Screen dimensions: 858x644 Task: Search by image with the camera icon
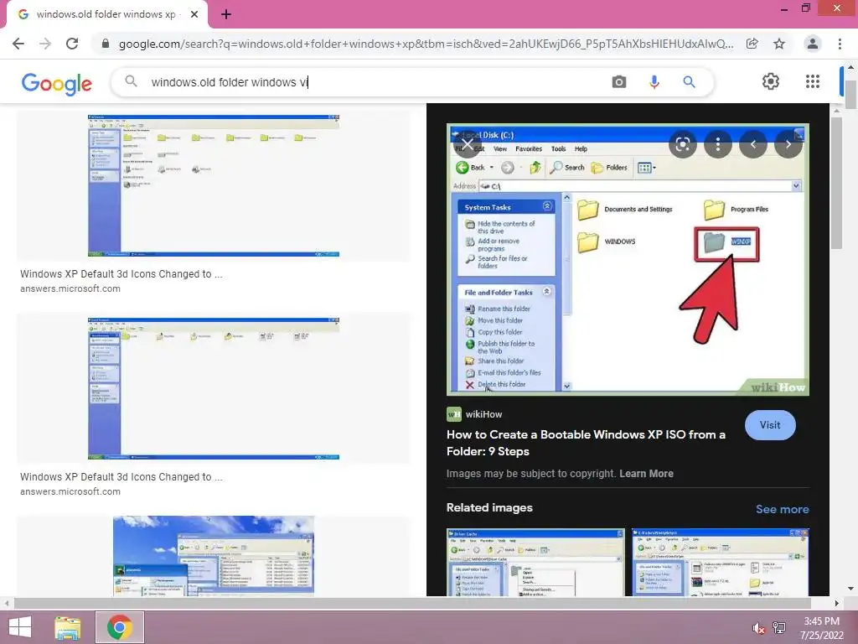(619, 82)
